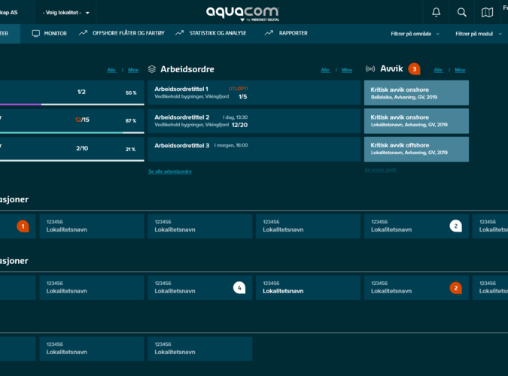The height and width of the screenshot is (376, 508).
Task: Click the 21 % progress bar
Action: pos(72,160)
